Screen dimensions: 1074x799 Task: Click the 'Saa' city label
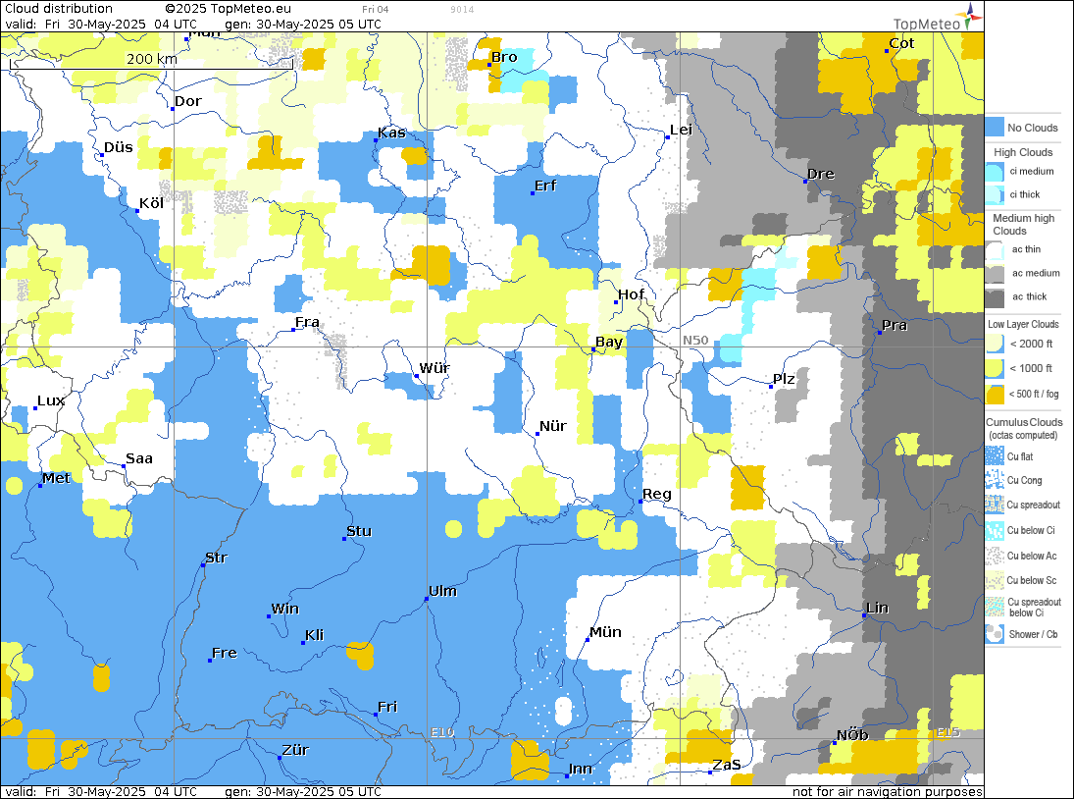(x=139, y=459)
